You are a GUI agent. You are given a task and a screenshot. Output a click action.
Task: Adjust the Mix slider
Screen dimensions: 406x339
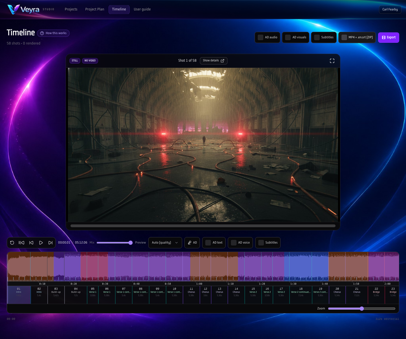pos(114,243)
